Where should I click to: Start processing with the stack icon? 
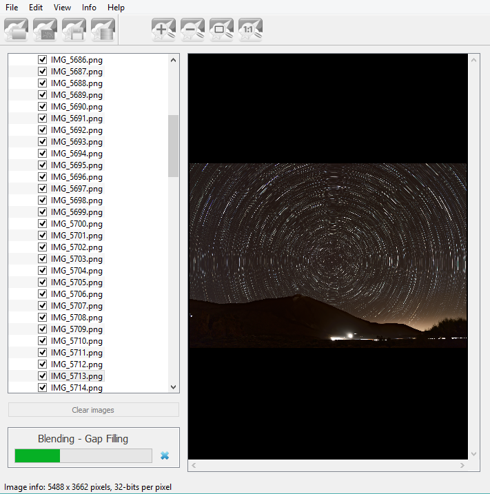point(103,30)
